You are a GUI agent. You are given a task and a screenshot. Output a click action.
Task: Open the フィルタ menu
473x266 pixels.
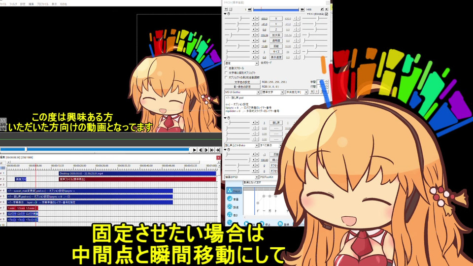[13, 4]
